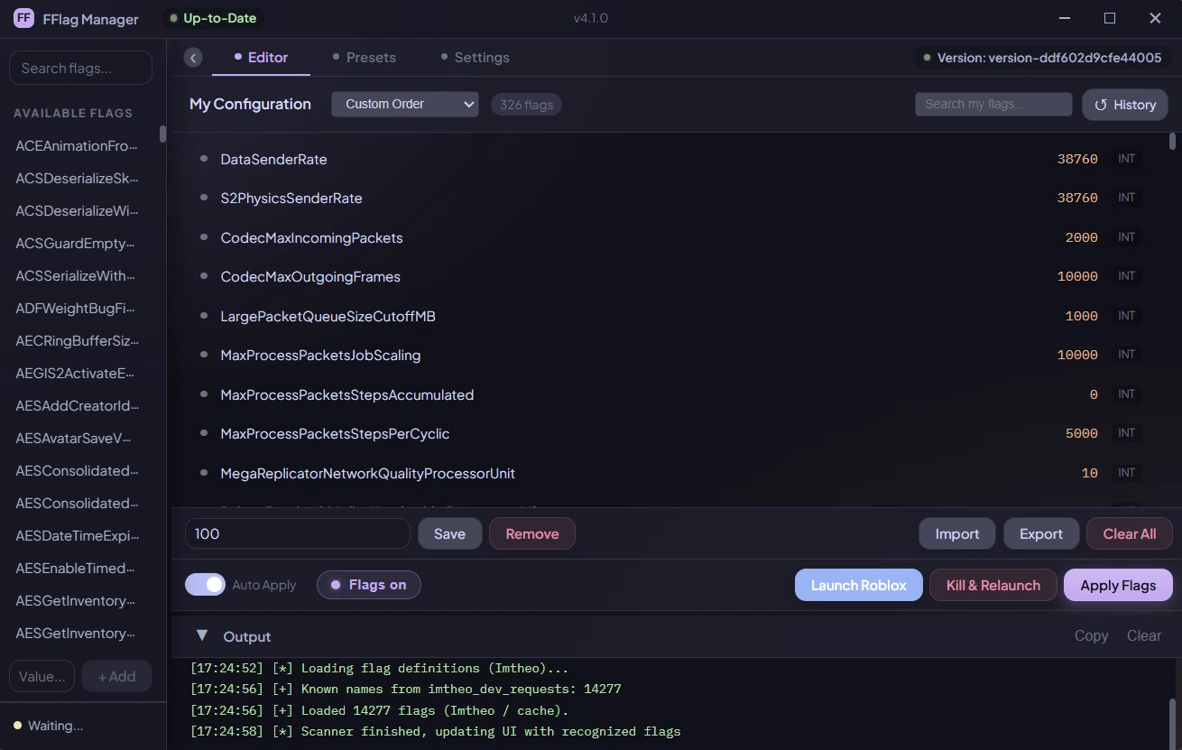Select AESDateTimeExpi... in available flags

coord(77,536)
